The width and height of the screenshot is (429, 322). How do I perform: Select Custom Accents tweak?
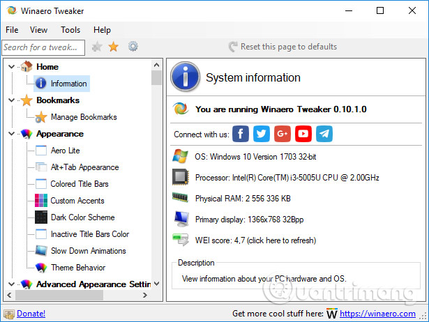pyautogui.click(x=77, y=201)
